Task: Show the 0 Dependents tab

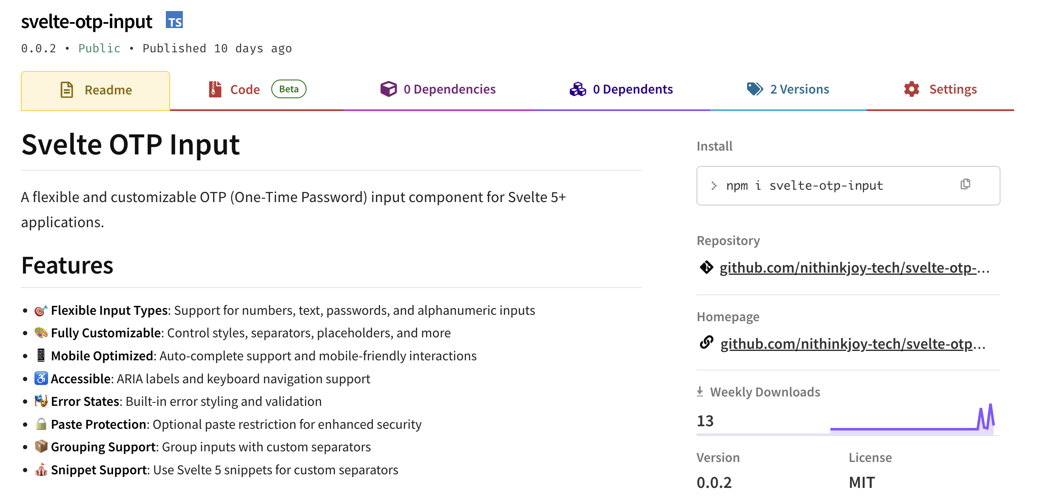Action: pos(633,89)
